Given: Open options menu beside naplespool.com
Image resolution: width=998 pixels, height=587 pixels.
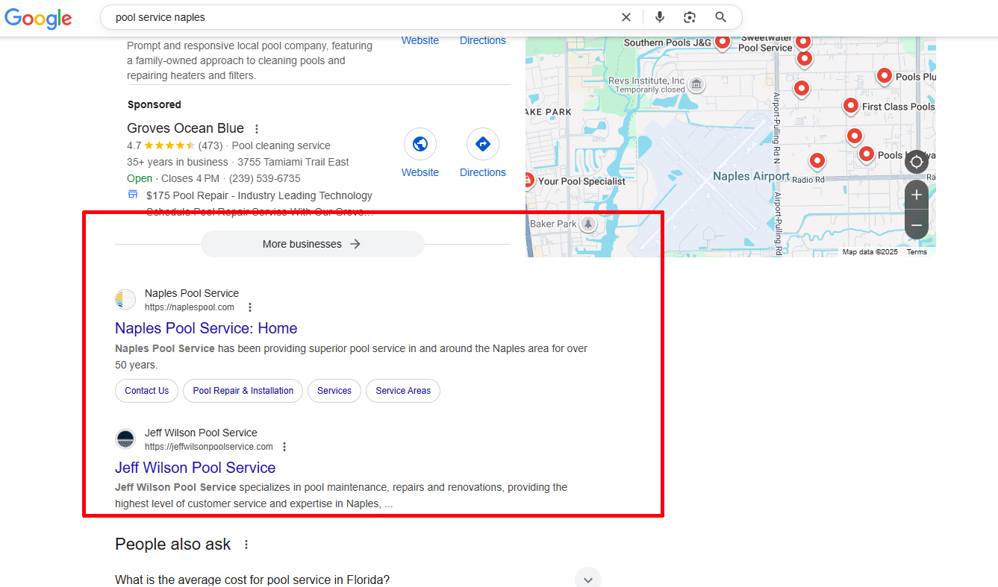Looking at the screenshot, I should [250, 307].
